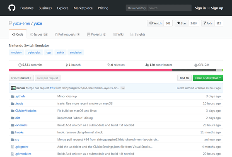Screen dimensions: 232x157
Task: Open the externals folder name
Action: point(21,125)
